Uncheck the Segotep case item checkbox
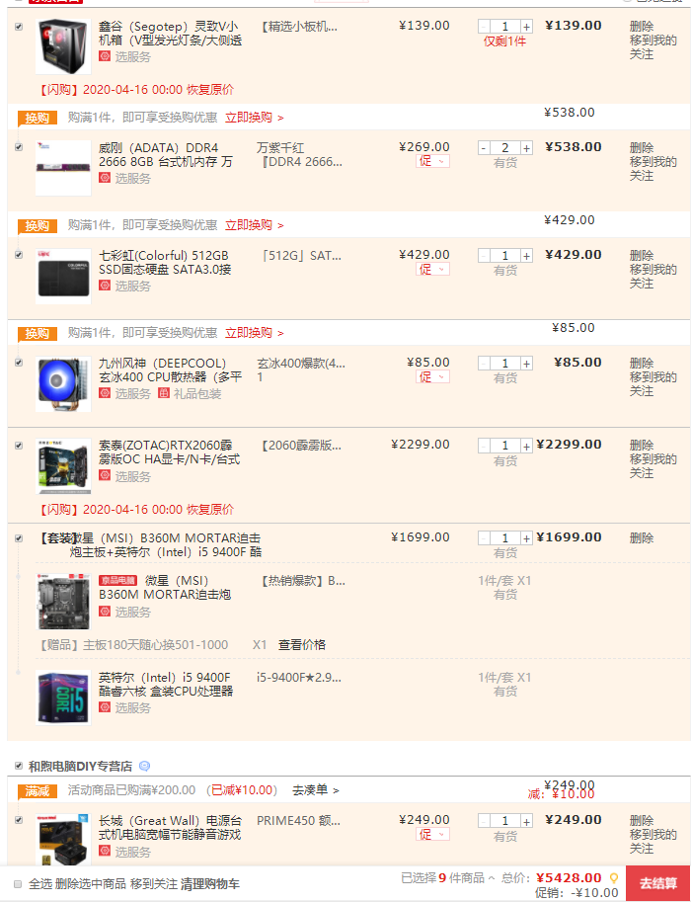The width and height of the screenshot is (691, 903). pos(19,27)
